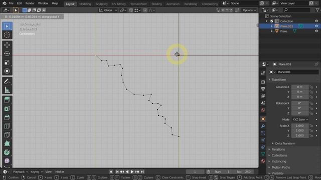Open the Modifiers wrench tab
This screenshot has height=180, width=321.
tap(263, 126)
